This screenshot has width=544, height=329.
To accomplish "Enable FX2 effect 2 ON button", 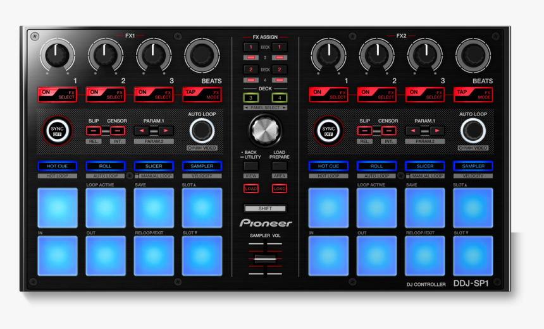I will pos(377,95).
